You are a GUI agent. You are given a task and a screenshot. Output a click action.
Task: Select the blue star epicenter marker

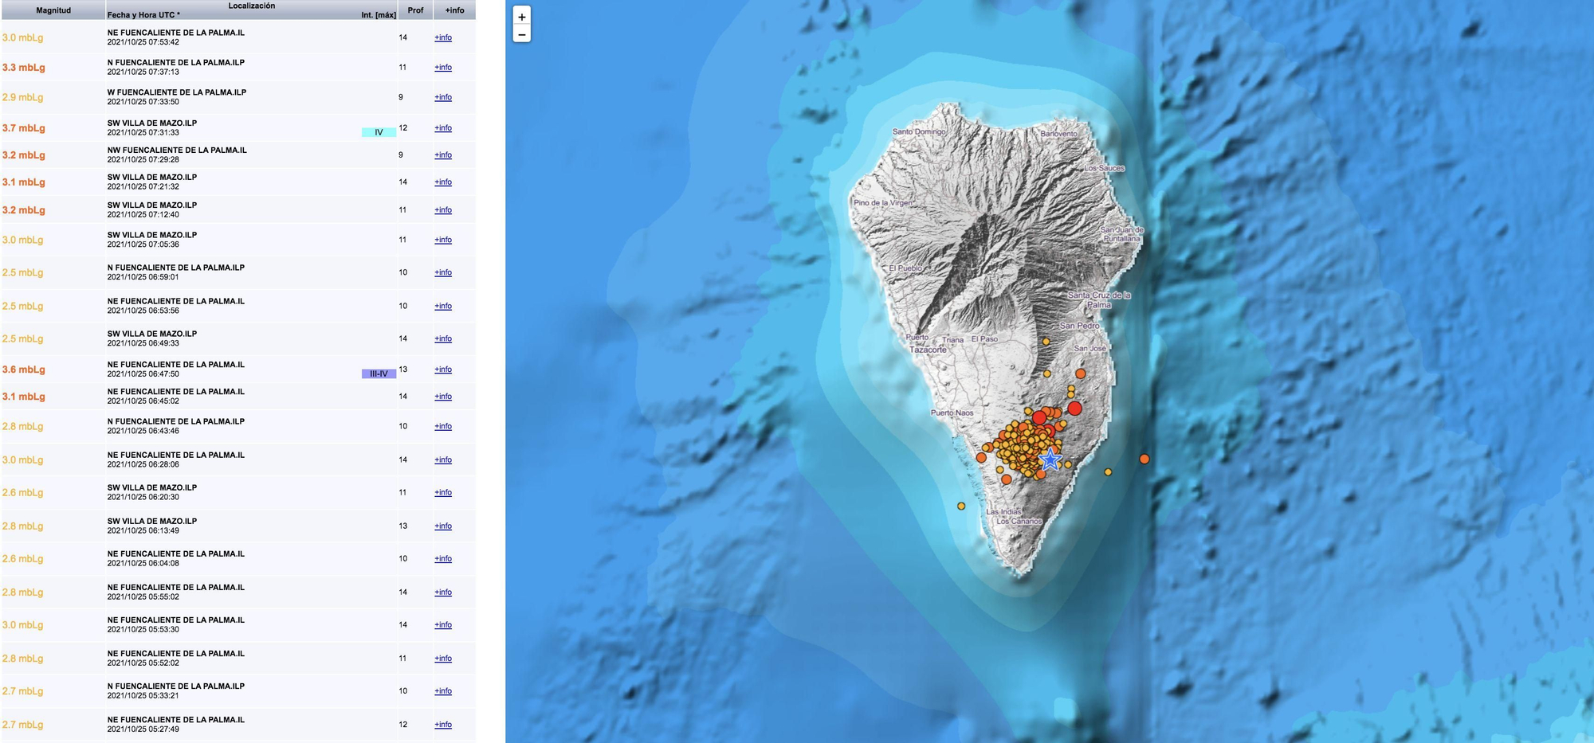click(x=1052, y=458)
